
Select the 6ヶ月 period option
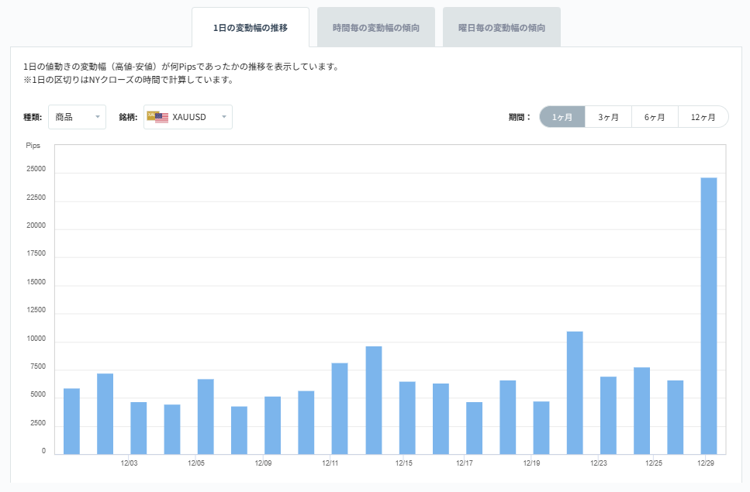[x=655, y=116]
